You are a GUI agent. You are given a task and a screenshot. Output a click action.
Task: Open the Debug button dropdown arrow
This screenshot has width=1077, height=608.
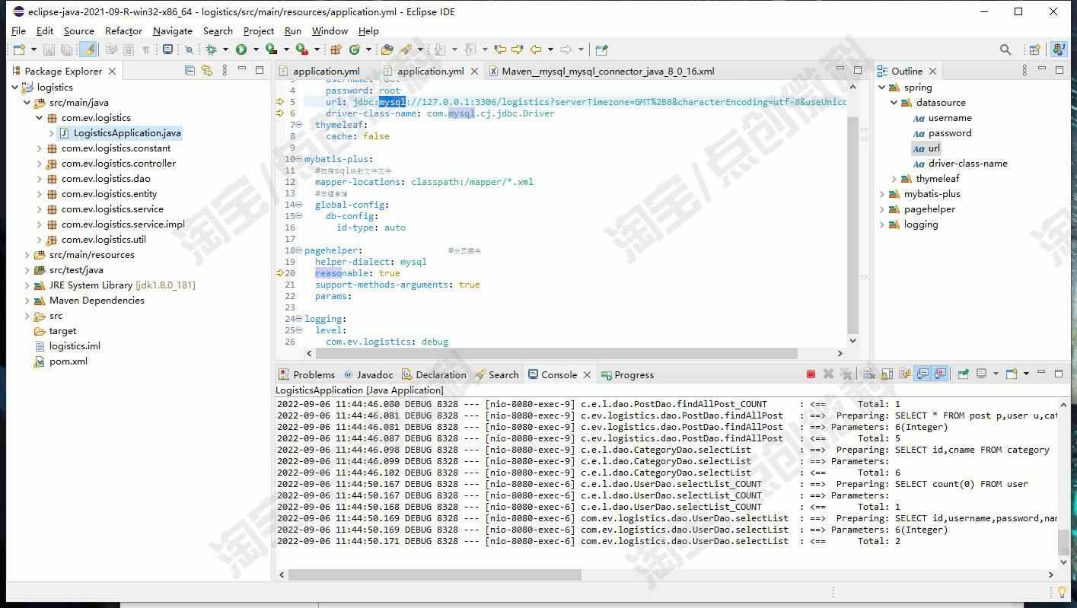[x=225, y=49]
